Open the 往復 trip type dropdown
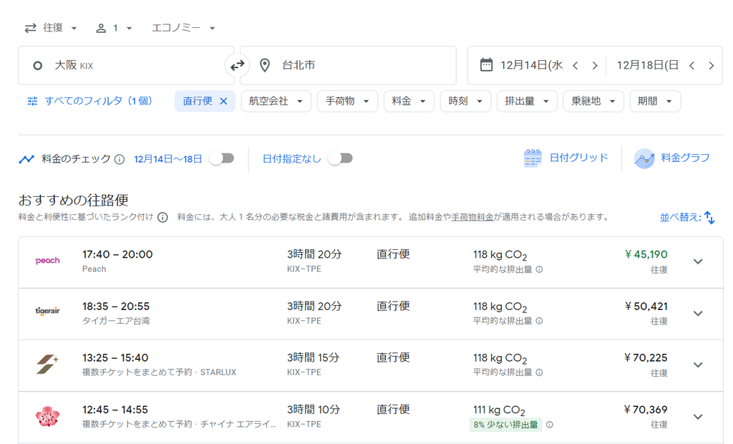733x444 pixels. 52,28
